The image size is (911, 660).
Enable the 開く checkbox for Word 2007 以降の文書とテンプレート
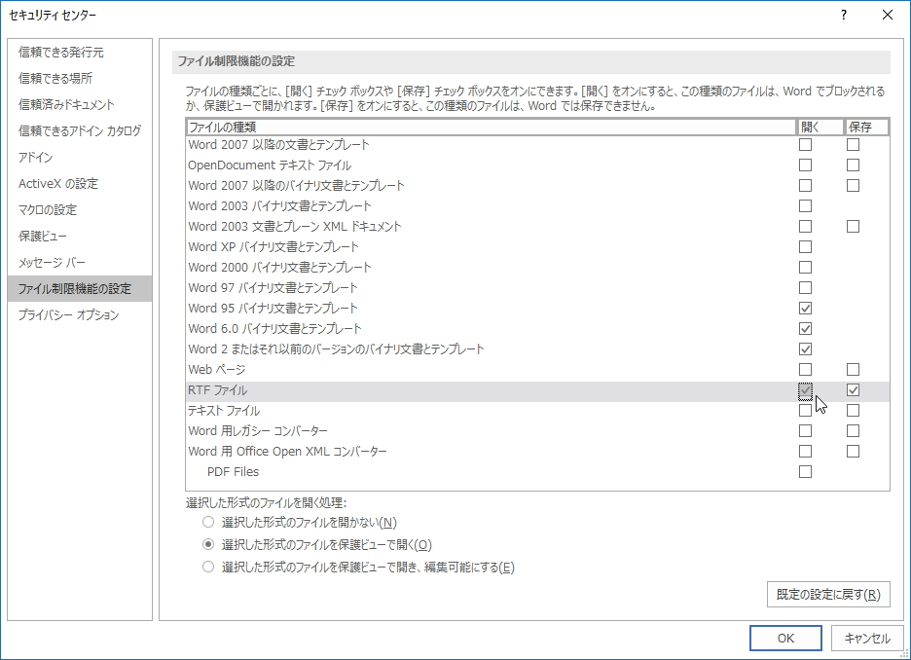805,144
